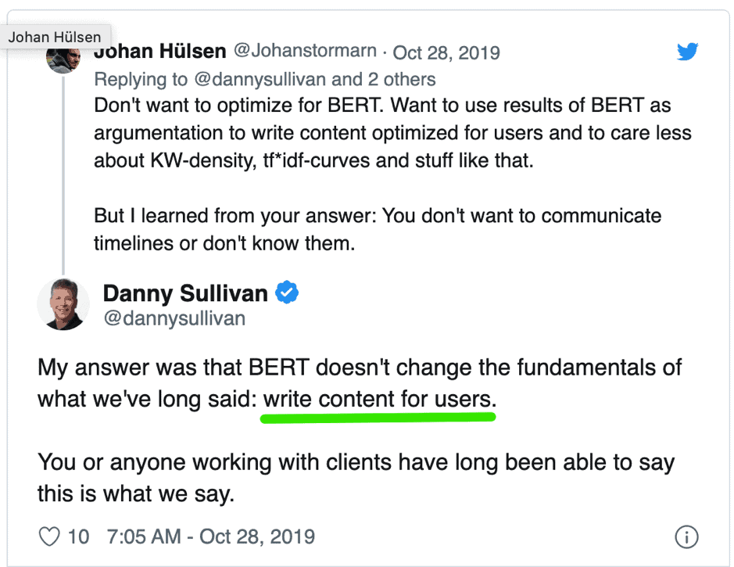Like the tweet with the heart icon
734x567 pixels.
click(x=49, y=536)
